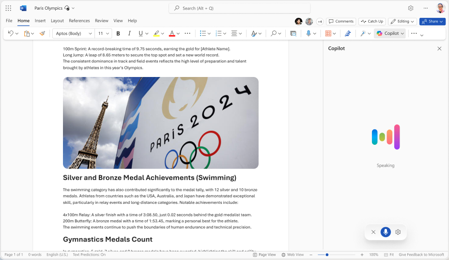This screenshot has width=449, height=260.
Task: Open more font options ellipsis
Action: (x=187, y=33)
